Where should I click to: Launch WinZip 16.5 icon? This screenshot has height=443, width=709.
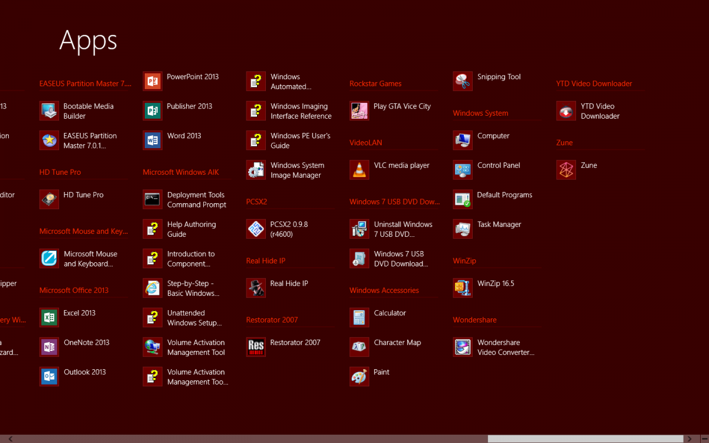pyautogui.click(x=463, y=288)
